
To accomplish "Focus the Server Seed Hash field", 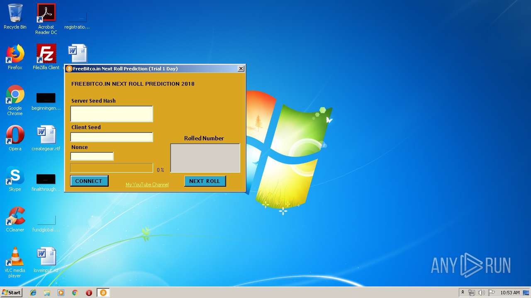I will (112, 114).
